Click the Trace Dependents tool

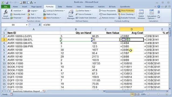pyautogui.click(x=108, y=14)
